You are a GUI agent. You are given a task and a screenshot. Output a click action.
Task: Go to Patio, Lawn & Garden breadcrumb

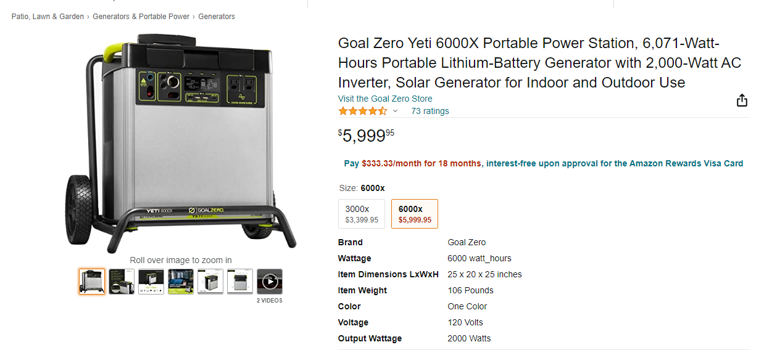pyautogui.click(x=48, y=17)
